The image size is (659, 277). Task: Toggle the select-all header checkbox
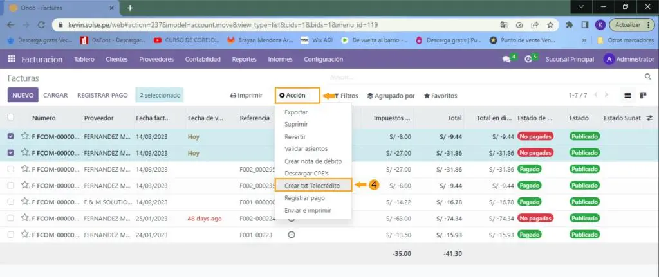point(11,118)
